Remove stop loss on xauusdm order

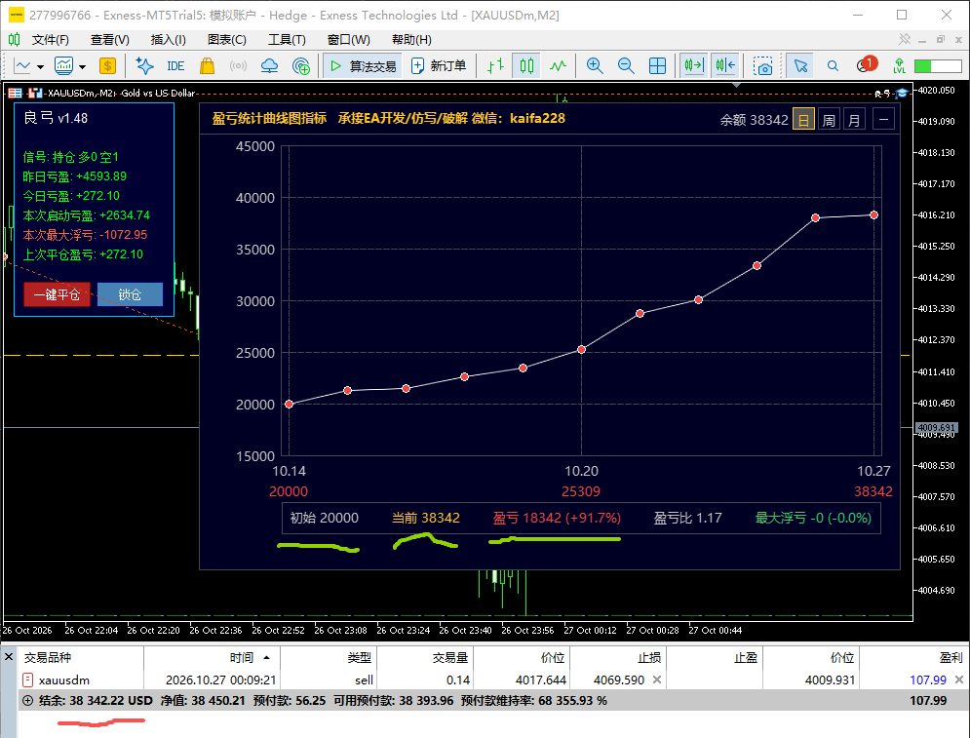[x=657, y=680]
